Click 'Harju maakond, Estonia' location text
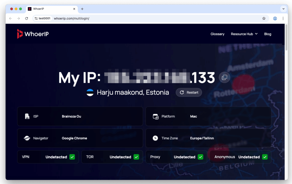This screenshot has width=292, height=184. tap(133, 92)
